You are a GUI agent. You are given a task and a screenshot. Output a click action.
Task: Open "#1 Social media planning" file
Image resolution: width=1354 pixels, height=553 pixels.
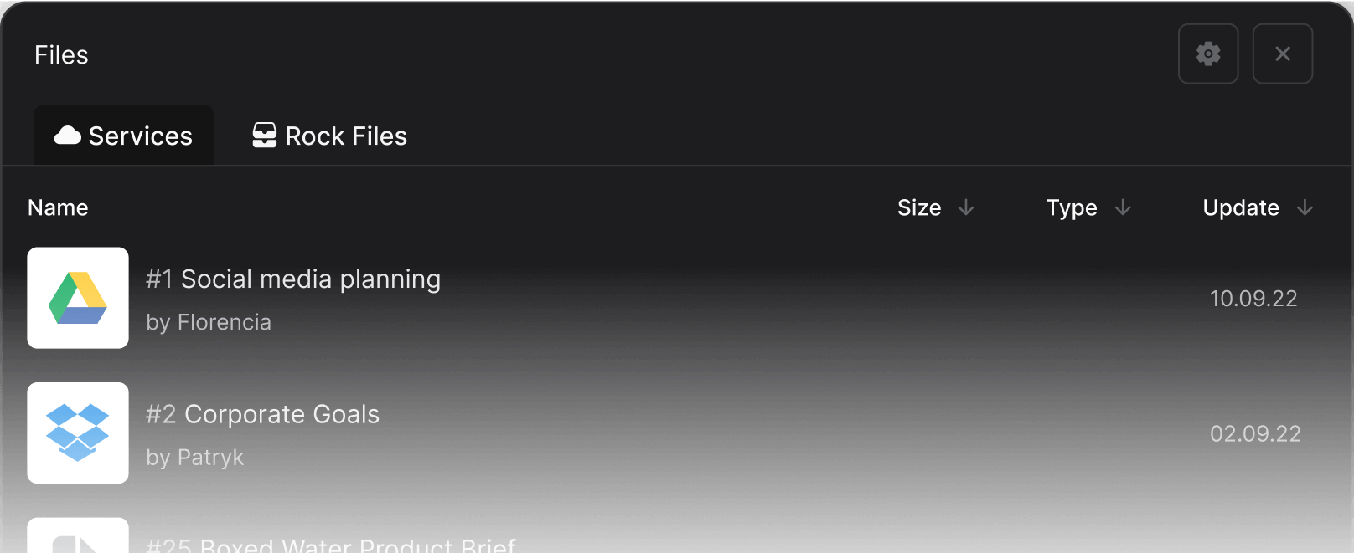click(x=293, y=279)
